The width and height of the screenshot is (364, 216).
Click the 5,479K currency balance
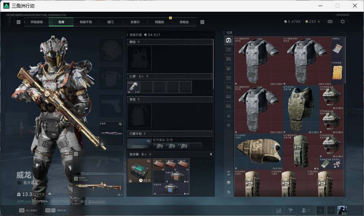tap(292, 22)
